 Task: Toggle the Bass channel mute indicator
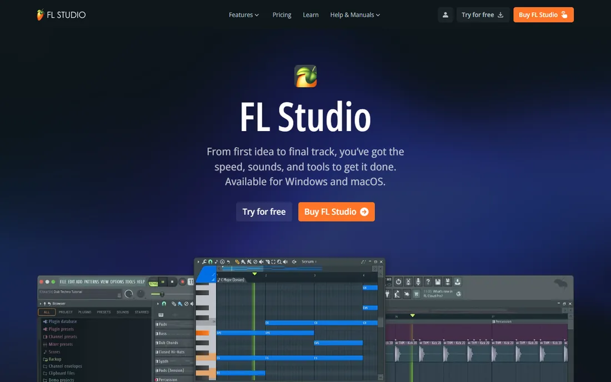[157, 333]
